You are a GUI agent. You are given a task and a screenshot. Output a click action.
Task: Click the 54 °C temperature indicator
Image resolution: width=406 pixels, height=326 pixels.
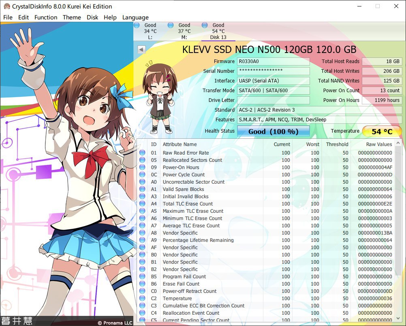tap(382, 131)
